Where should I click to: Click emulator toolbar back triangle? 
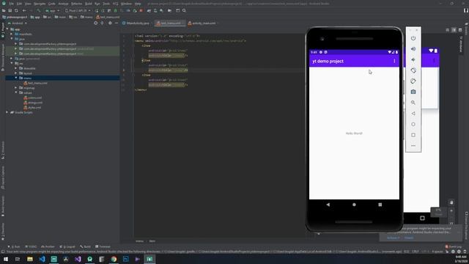coord(413,114)
